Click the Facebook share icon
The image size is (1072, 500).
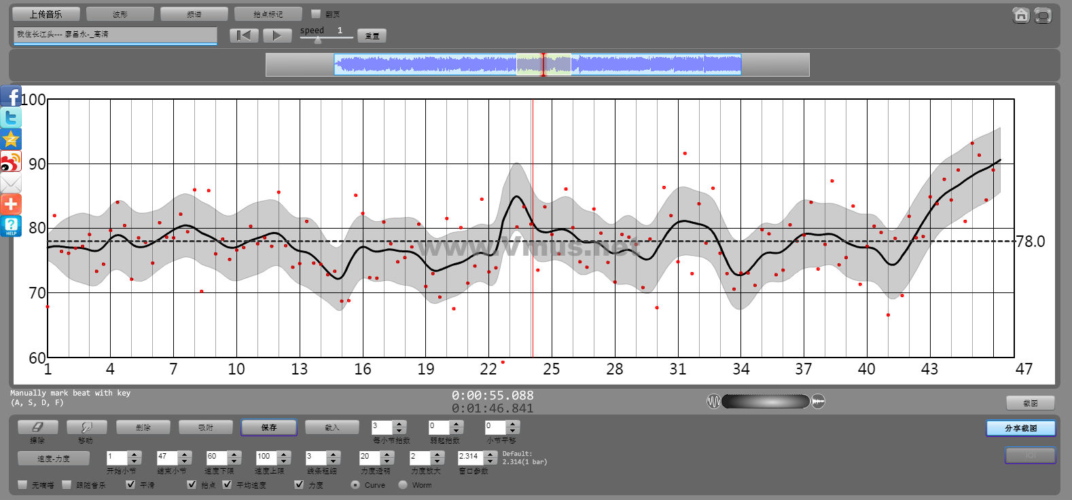[11, 96]
